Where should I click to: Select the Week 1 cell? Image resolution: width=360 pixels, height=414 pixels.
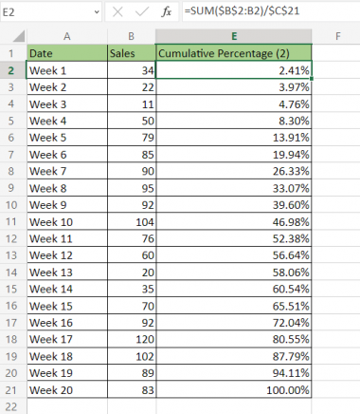(67, 70)
